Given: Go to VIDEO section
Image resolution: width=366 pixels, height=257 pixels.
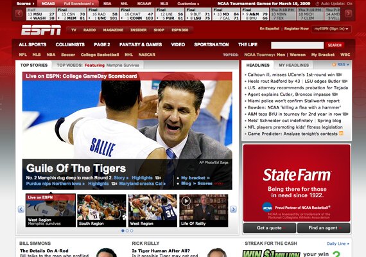Looking at the screenshot, I should [178, 44].
